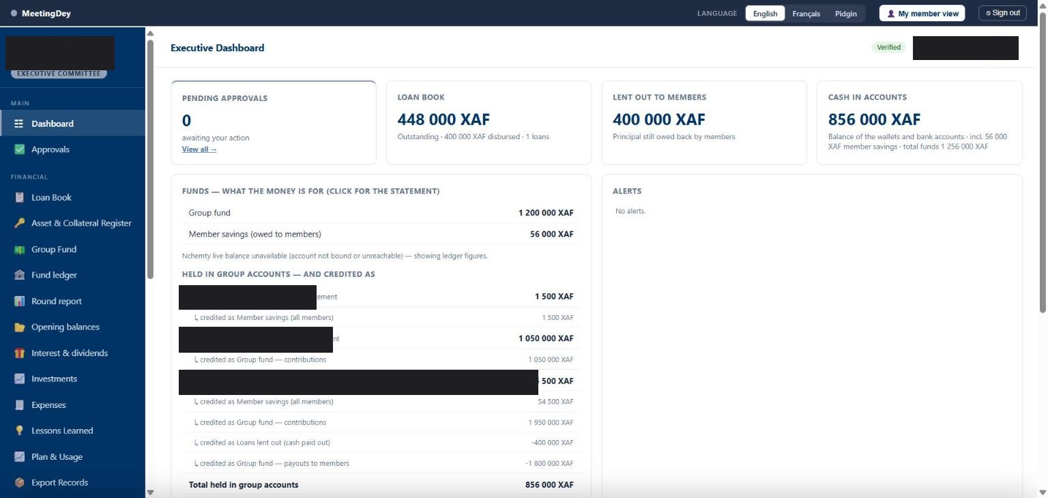This screenshot has height=498, width=1048.
Task: Click the Group Fund money icon
Action: point(19,249)
